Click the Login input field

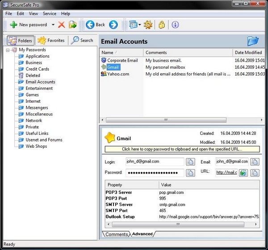pos(155,162)
